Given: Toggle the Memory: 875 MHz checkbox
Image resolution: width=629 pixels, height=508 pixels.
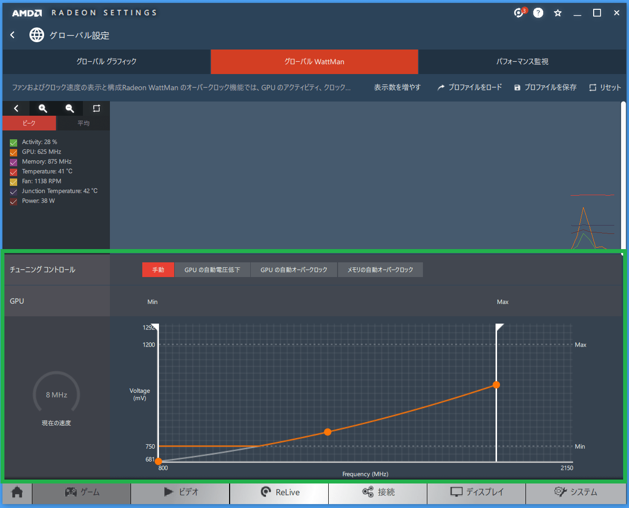Looking at the screenshot, I should tap(13, 162).
